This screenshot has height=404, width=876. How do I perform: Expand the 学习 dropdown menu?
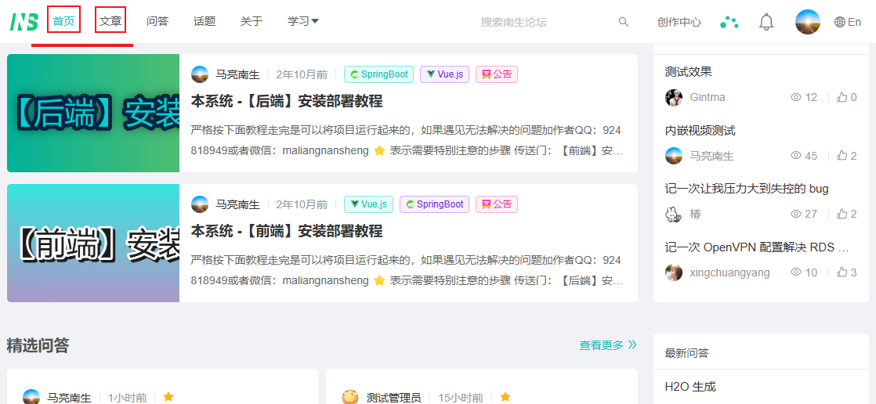coord(302,21)
